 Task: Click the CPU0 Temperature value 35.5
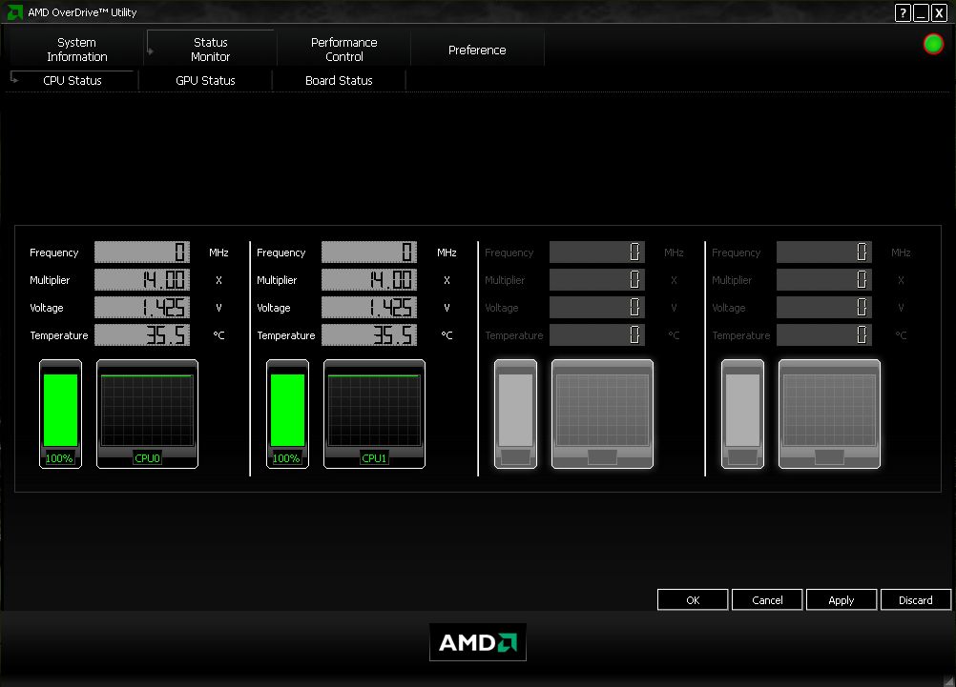tap(142, 335)
